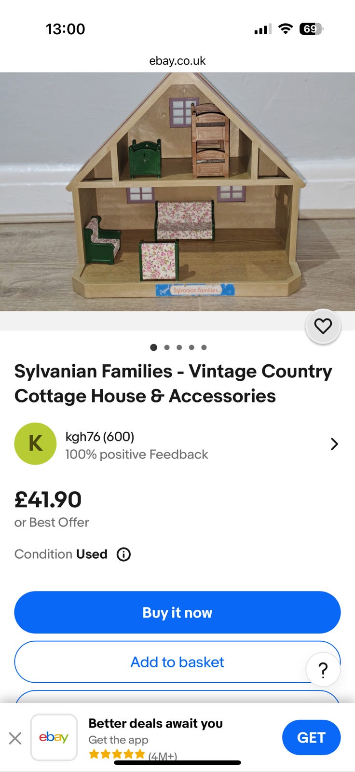This screenshot has width=355, height=772.
Task: Open the Sylvanian cottage product photo
Action: click(x=177, y=193)
